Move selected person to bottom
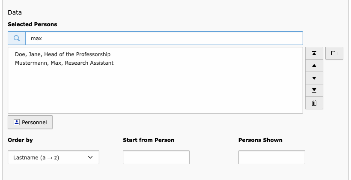 point(314,90)
